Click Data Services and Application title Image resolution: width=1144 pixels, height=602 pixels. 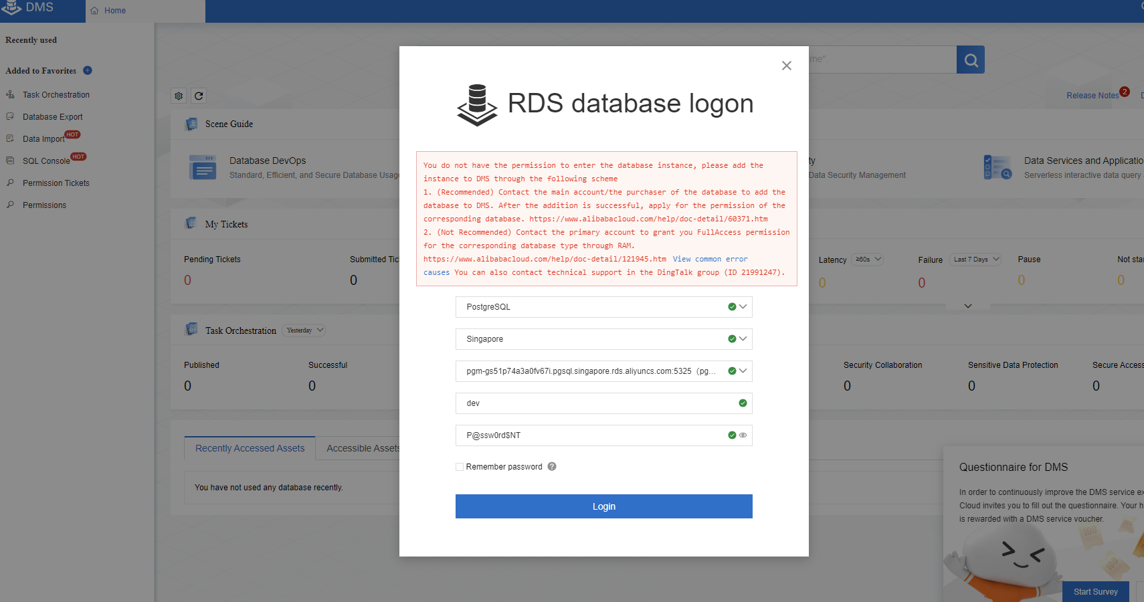pyautogui.click(x=1084, y=161)
